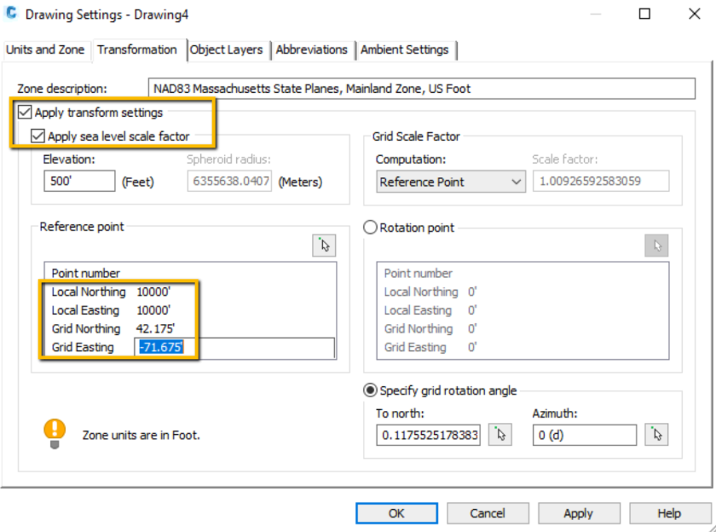
Task: Click the Elevation input showing 500 feet
Action: (x=79, y=181)
